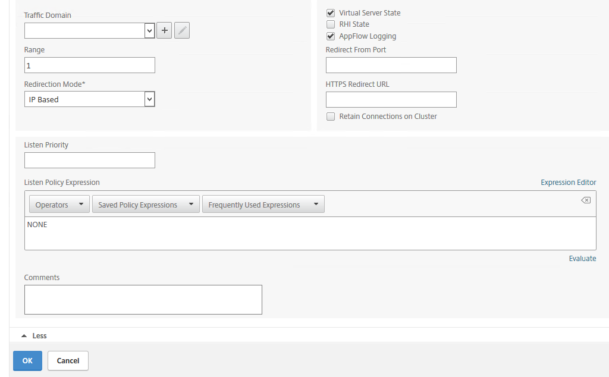Check Retain Connections on Cluster
The image size is (609, 377).
[331, 117]
